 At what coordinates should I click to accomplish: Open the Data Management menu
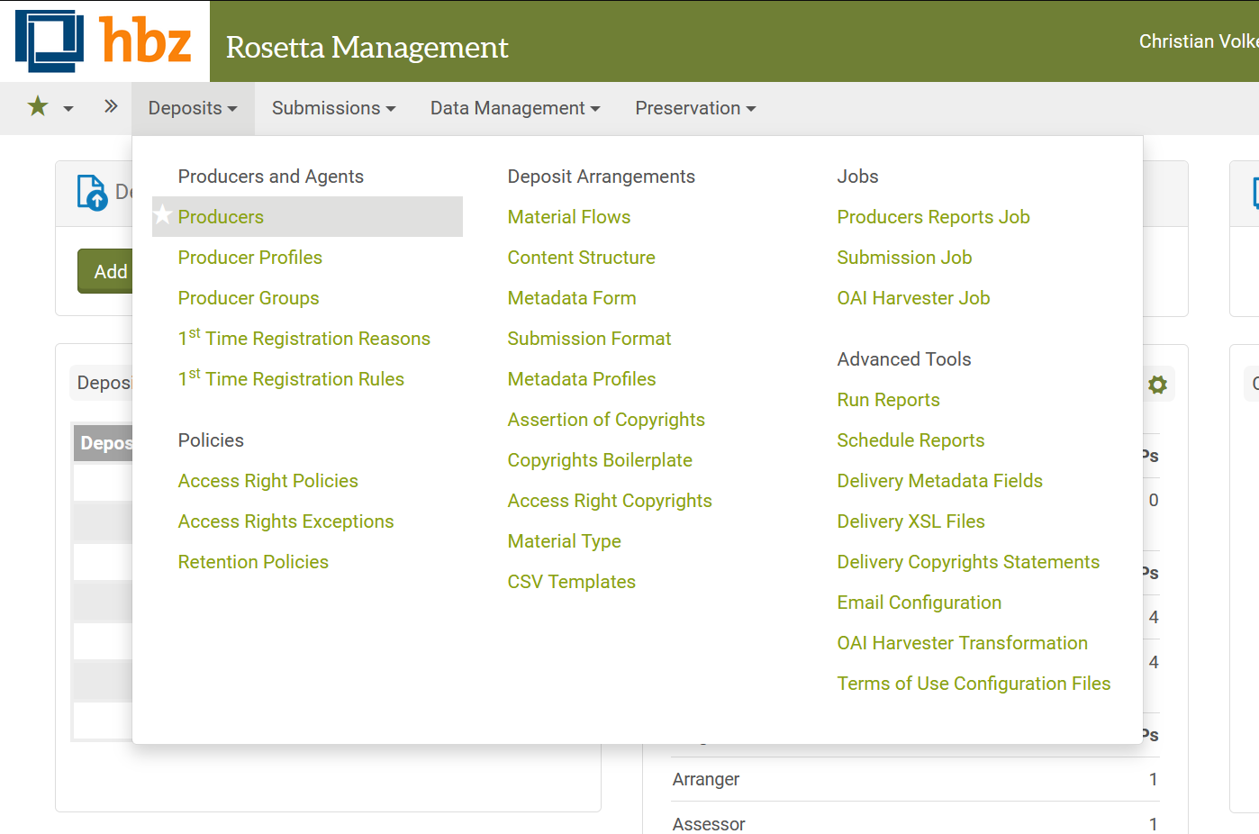click(514, 108)
